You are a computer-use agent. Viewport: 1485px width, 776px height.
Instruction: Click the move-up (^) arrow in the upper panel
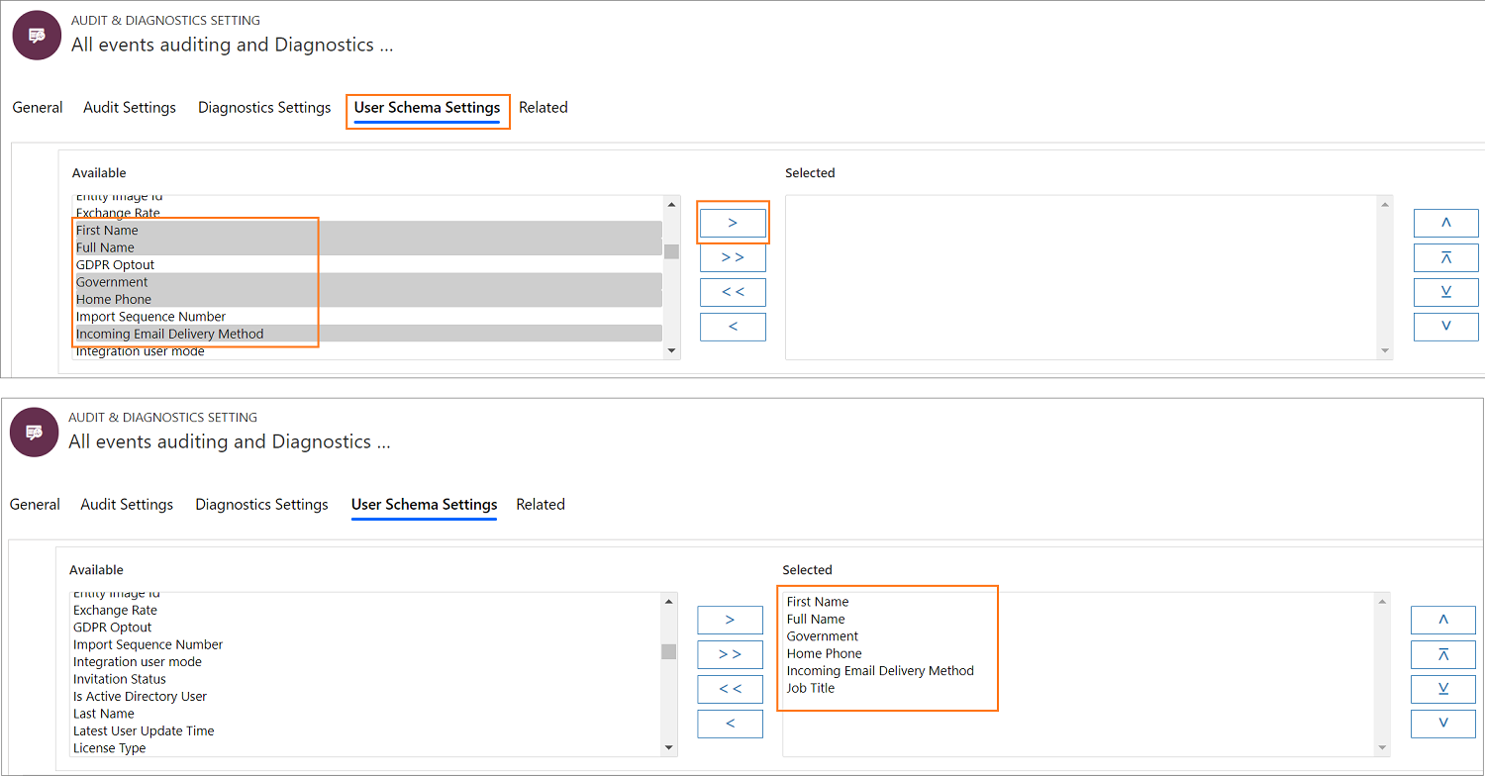point(1445,224)
